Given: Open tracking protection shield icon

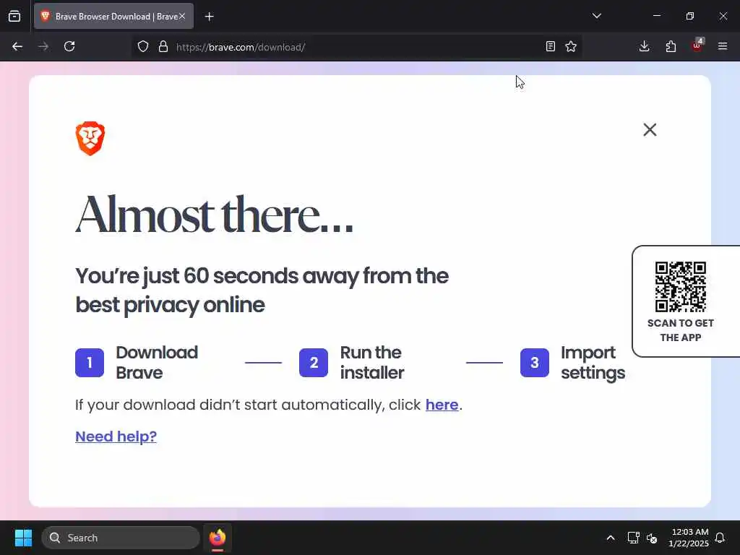Looking at the screenshot, I should [143, 47].
